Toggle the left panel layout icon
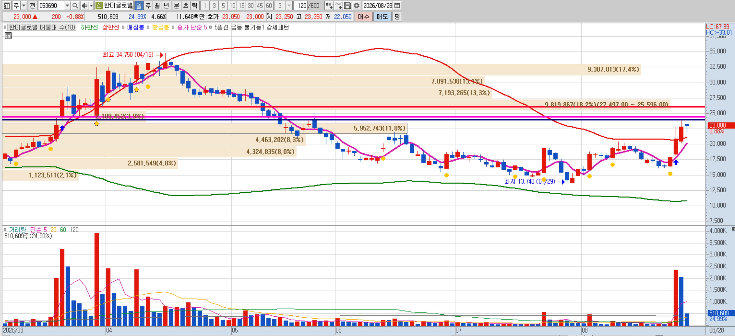This screenshot has height=336, width=735. [x=7, y=5]
